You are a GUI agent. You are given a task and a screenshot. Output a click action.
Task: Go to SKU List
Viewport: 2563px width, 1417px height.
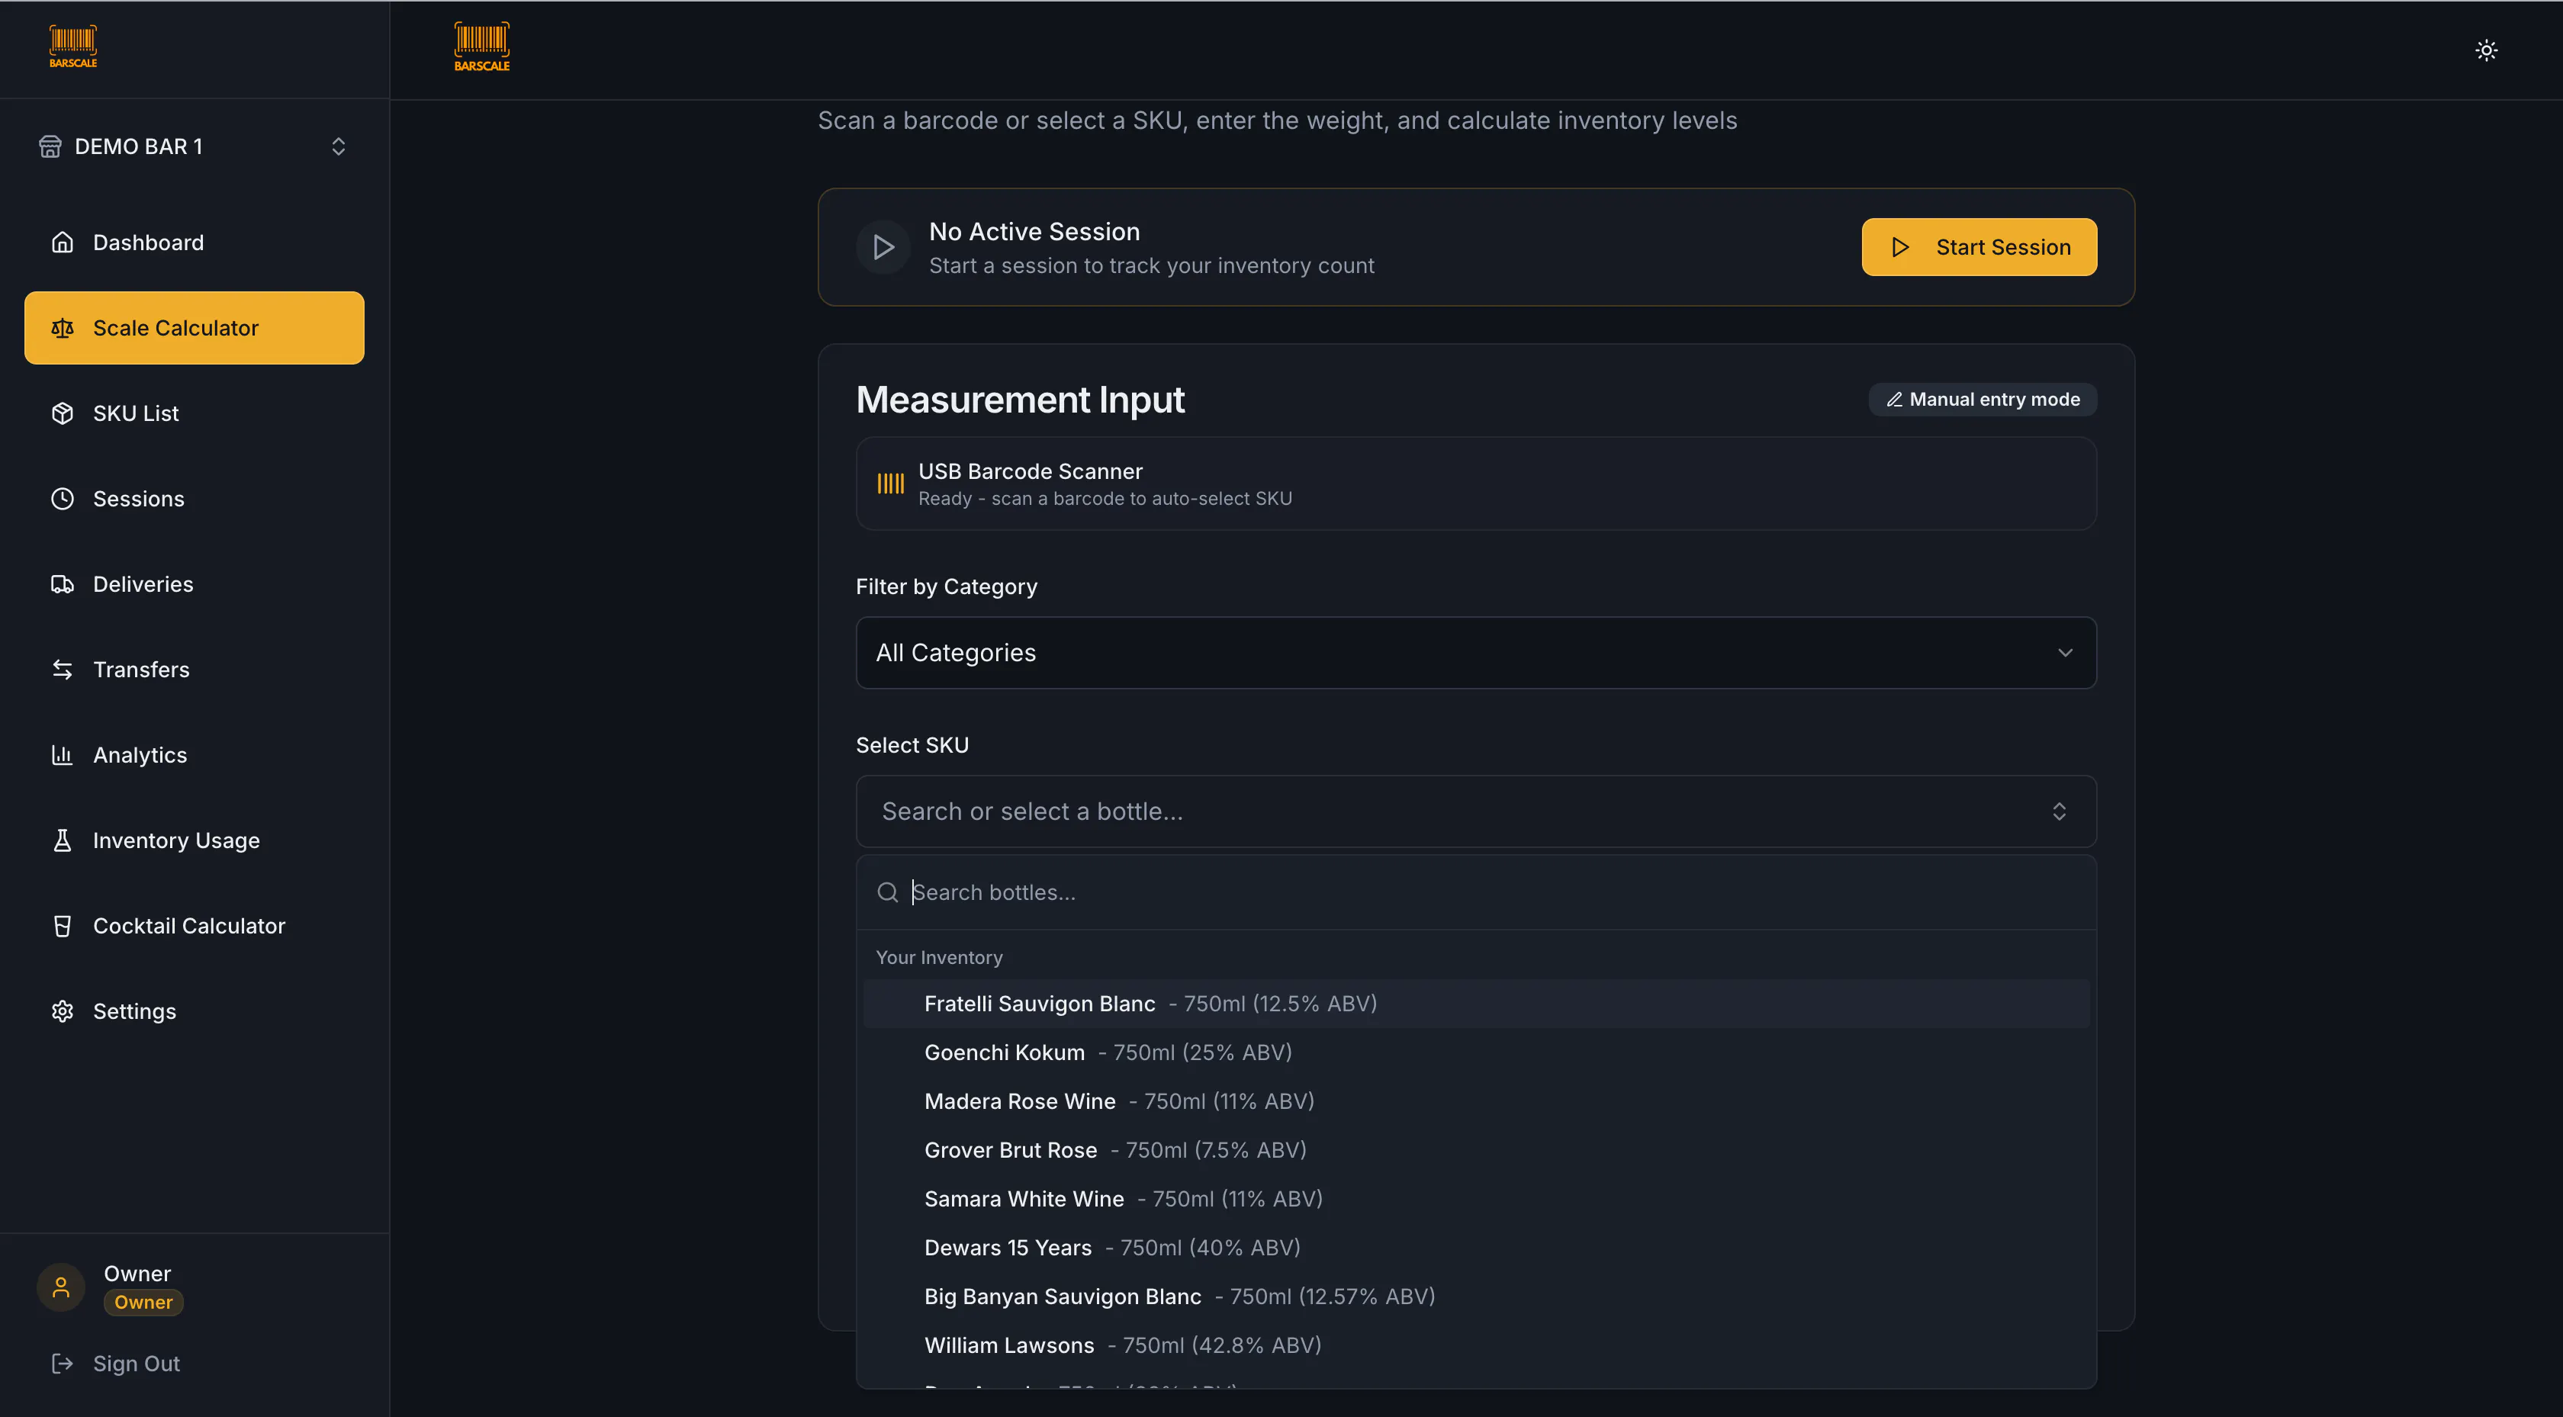pyautogui.click(x=194, y=413)
